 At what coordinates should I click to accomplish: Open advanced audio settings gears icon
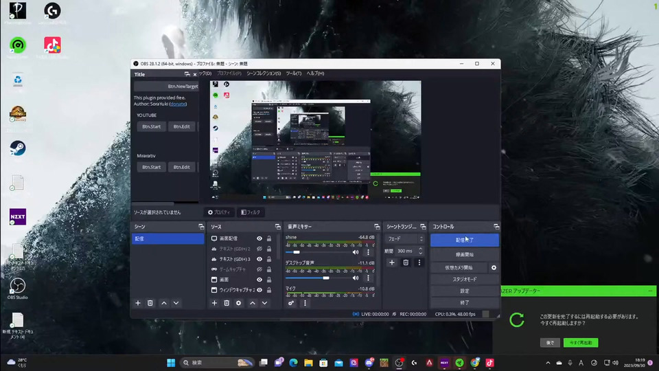pyautogui.click(x=292, y=303)
